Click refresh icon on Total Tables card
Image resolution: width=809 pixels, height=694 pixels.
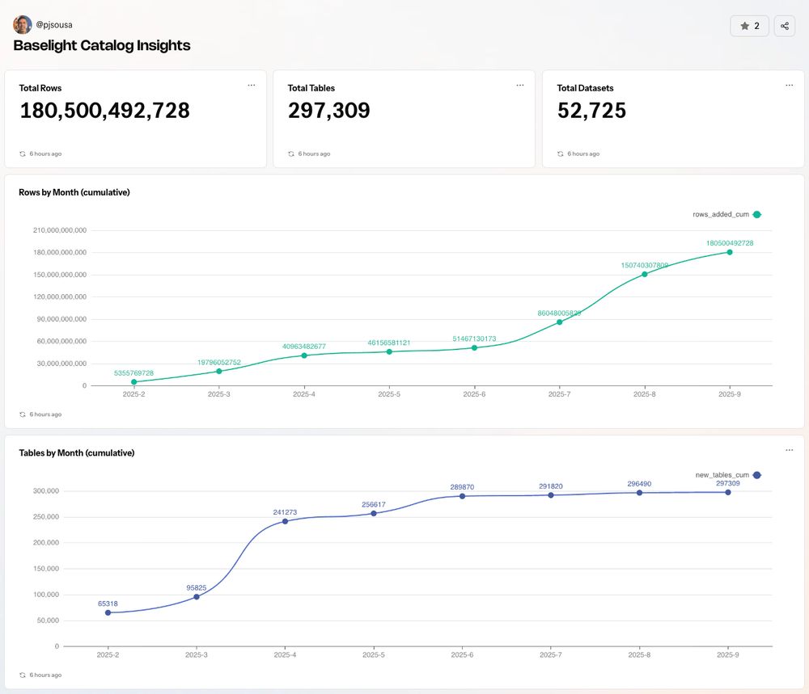point(291,154)
